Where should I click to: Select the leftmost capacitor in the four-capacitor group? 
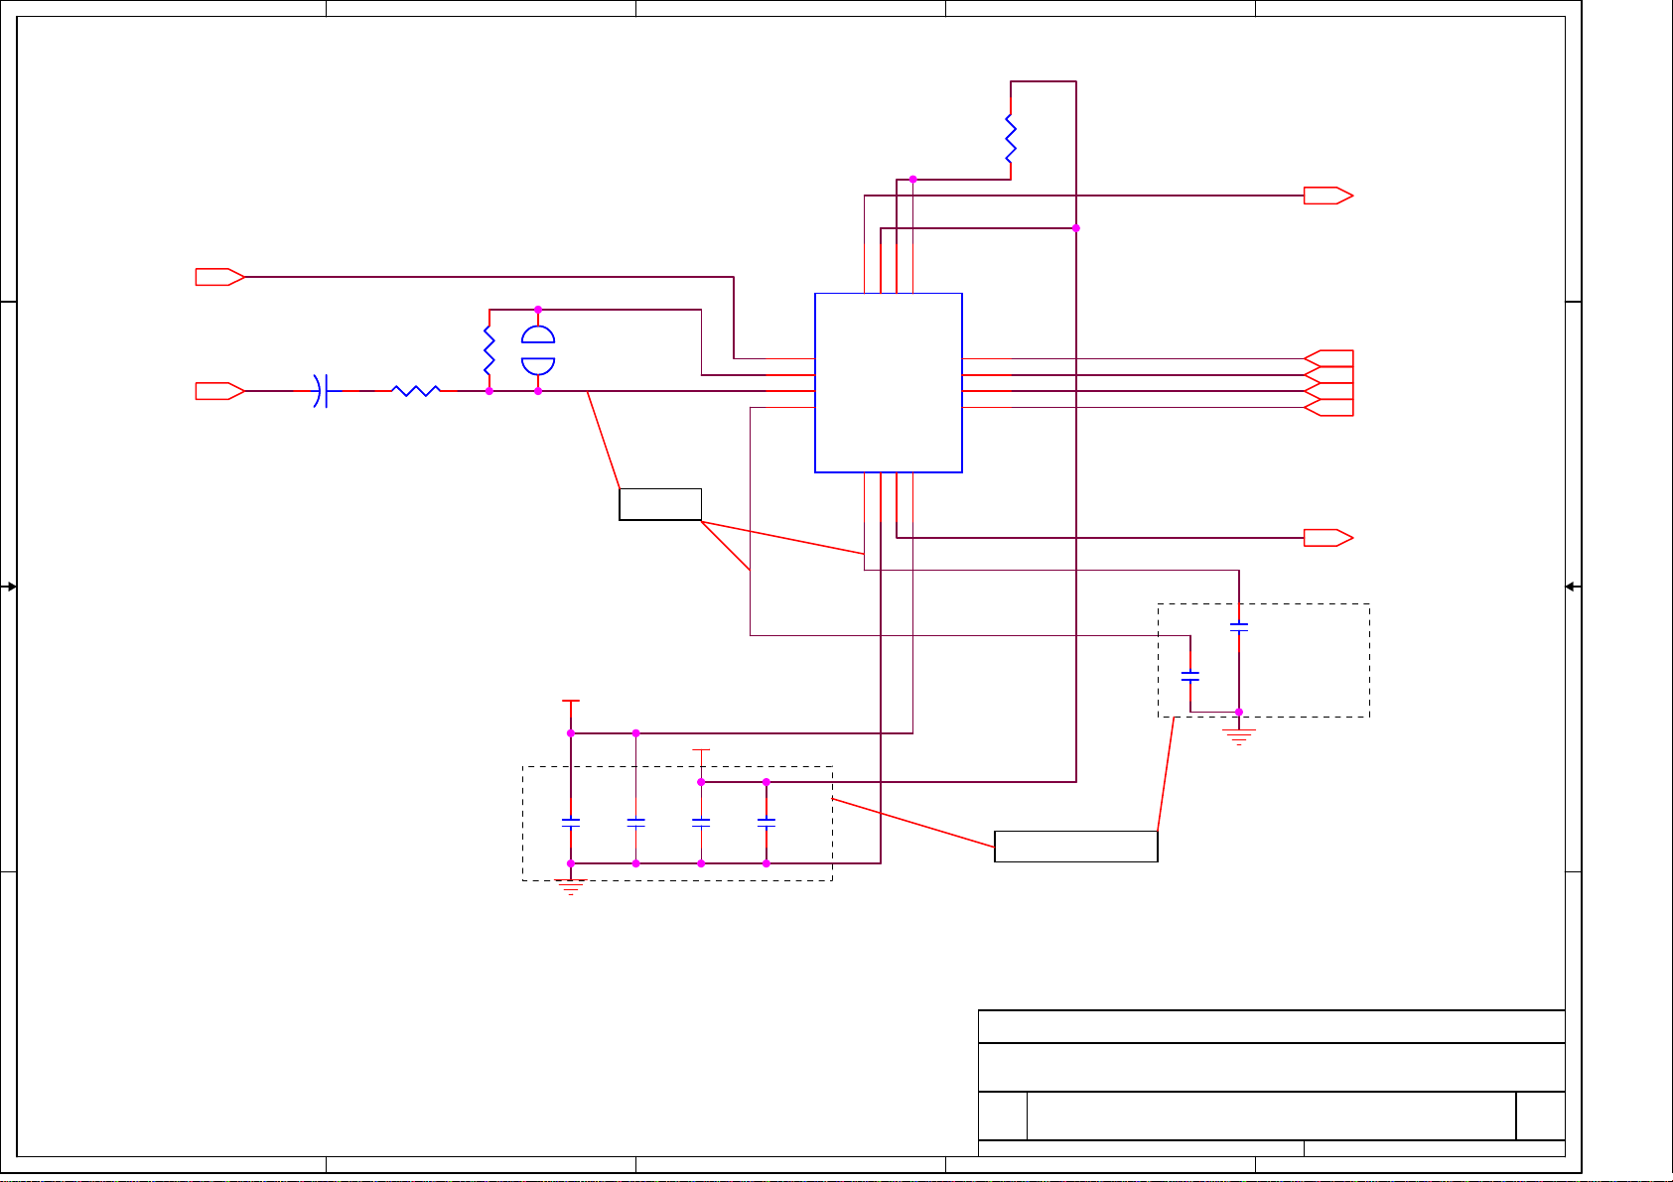click(571, 822)
